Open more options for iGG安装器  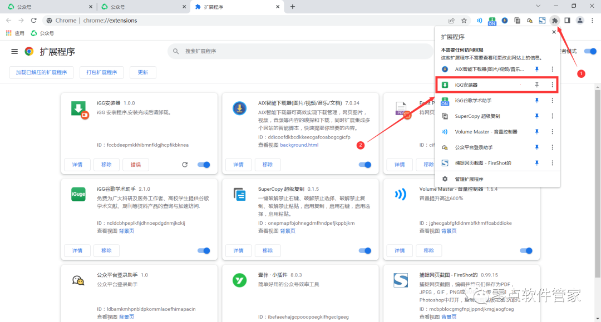point(553,85)
